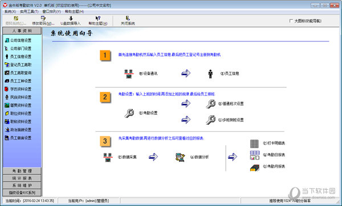Open 籍贯资料设置 in the sidebar

point(18,106)
